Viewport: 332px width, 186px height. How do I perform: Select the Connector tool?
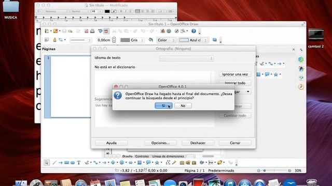[x=95, y=163]
